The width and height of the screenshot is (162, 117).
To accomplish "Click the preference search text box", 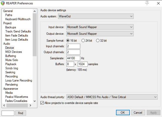I will point(8,113).
